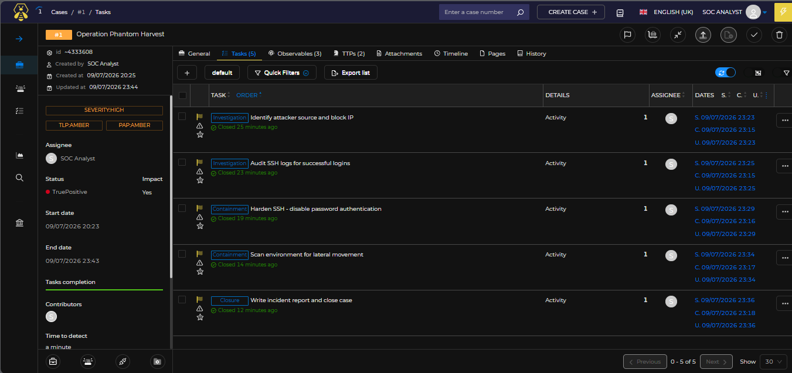
Task: Click the export upload arrow icon
Action: coord(703,35)
